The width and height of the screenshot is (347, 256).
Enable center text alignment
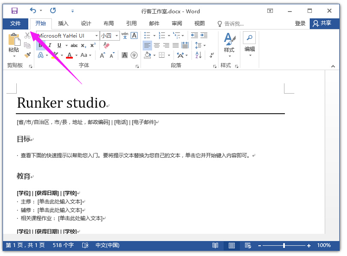157,45
